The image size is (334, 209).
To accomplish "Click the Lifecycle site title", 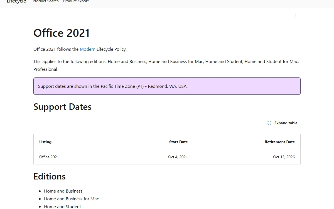I will (16, 1).
